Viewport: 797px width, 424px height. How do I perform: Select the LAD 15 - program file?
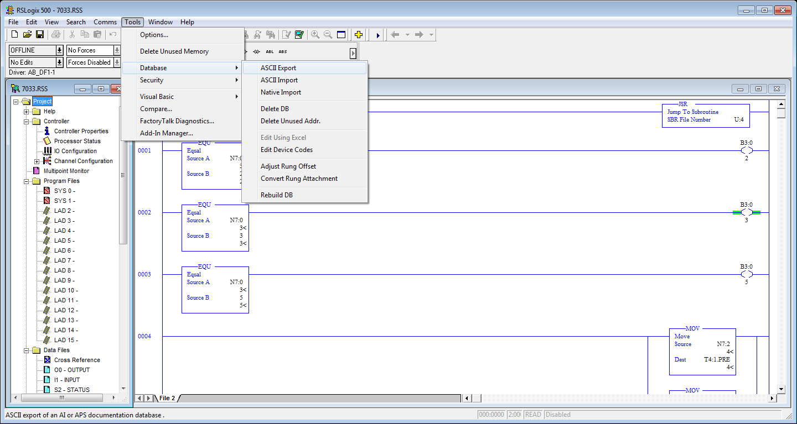[66, 340]
